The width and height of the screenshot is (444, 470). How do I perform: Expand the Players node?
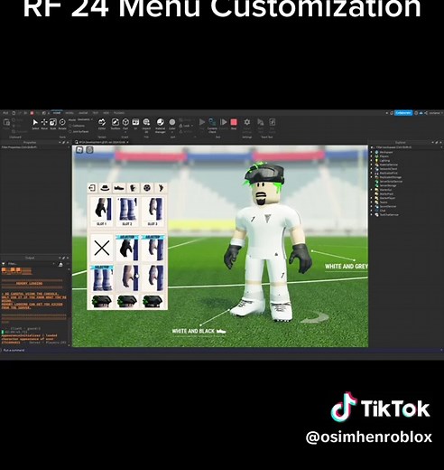[372, 156]
